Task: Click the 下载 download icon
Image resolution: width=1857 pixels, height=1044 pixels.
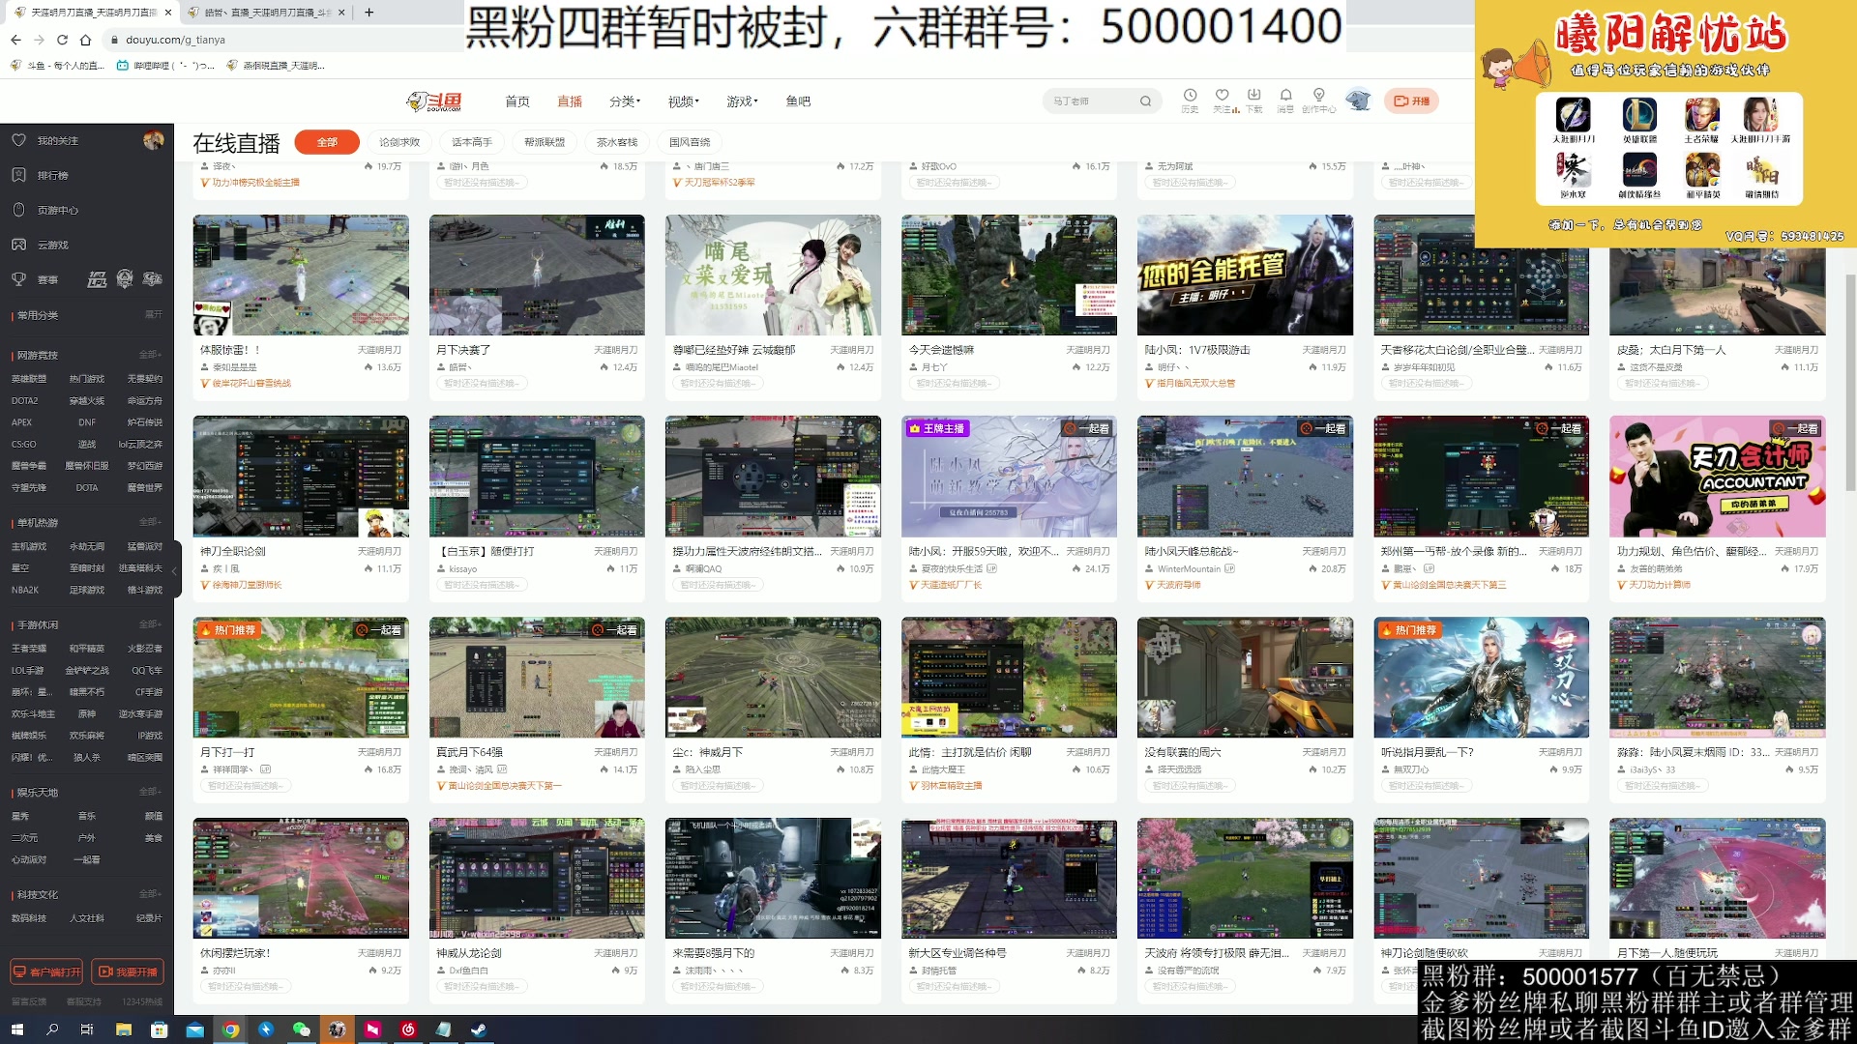Action: [1253, 101]
